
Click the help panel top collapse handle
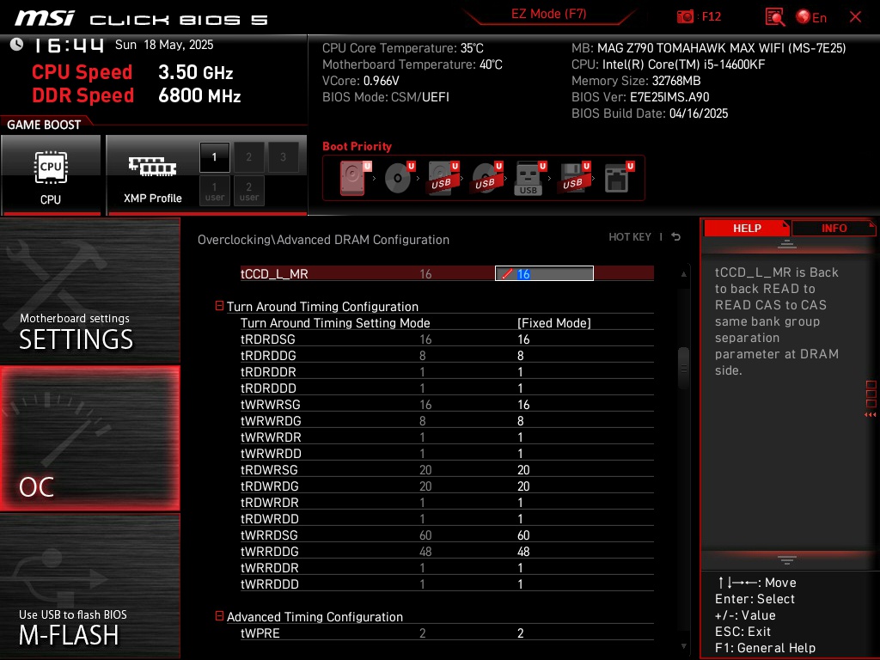(x=787, y=244)
